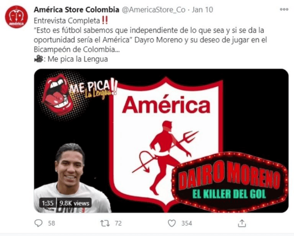
Task: Click the Dairo Moreno neon sign graphic
Action: [230, 181]
